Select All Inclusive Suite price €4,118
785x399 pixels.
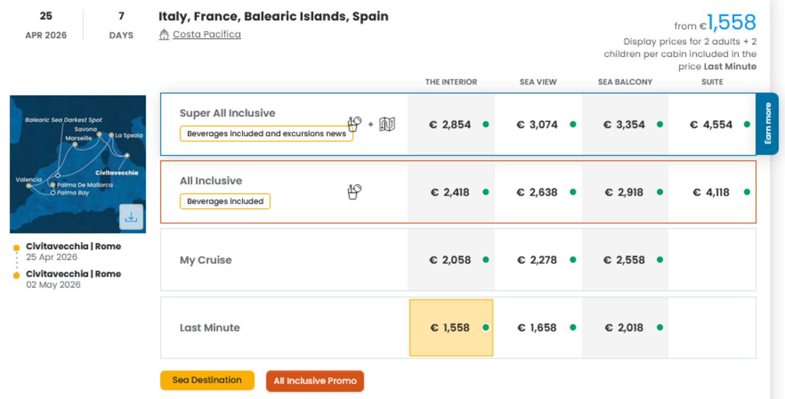[712, 193]
